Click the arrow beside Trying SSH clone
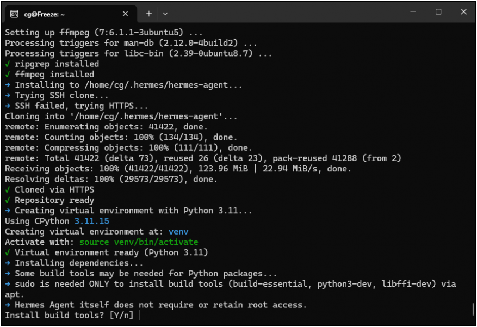Image resolution: width=477 pixels, height=327 pixels. pos(8,95)
